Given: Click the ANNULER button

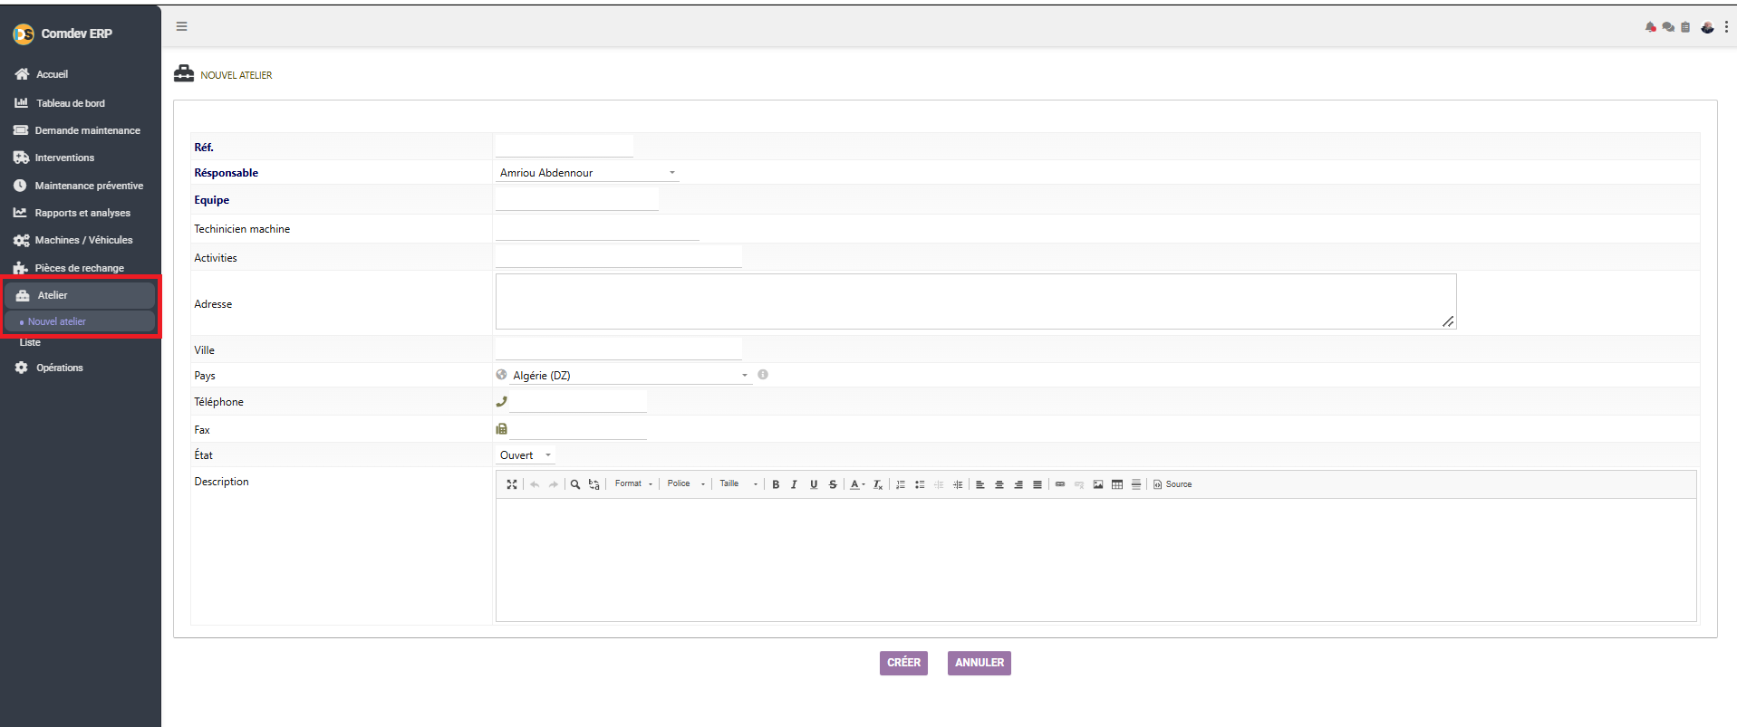Looking at the screenshot, I should [979, 663].
